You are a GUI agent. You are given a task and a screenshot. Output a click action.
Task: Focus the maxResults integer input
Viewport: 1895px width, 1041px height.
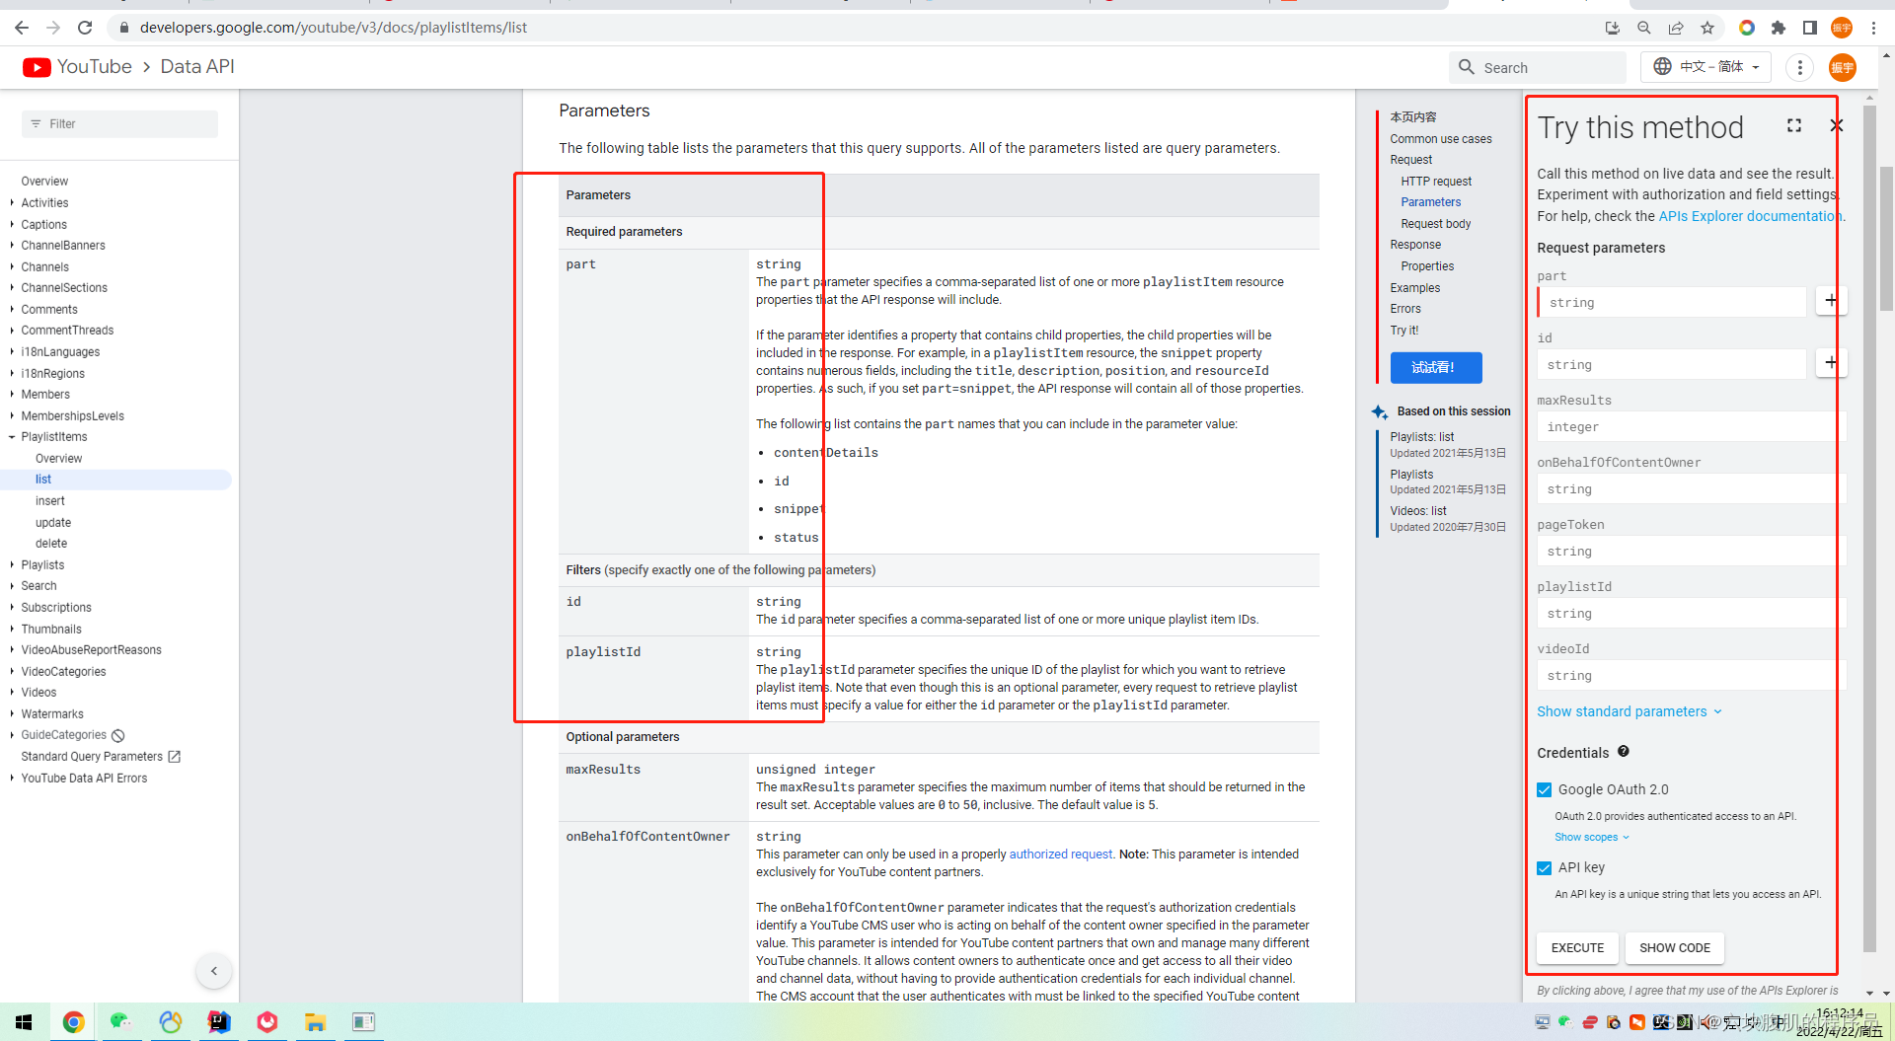1690,426
